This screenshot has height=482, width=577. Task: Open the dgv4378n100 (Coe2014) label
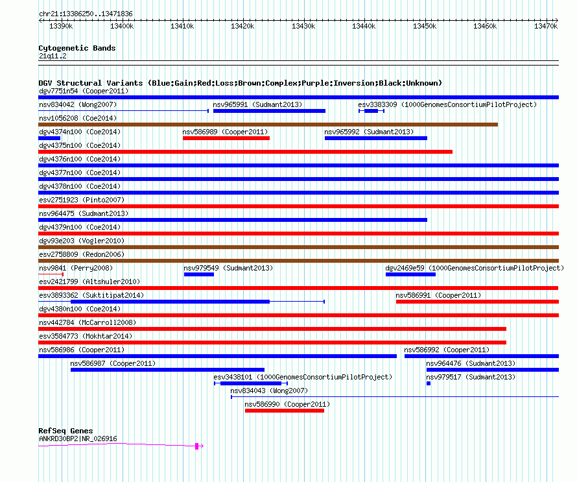point(80,186)
